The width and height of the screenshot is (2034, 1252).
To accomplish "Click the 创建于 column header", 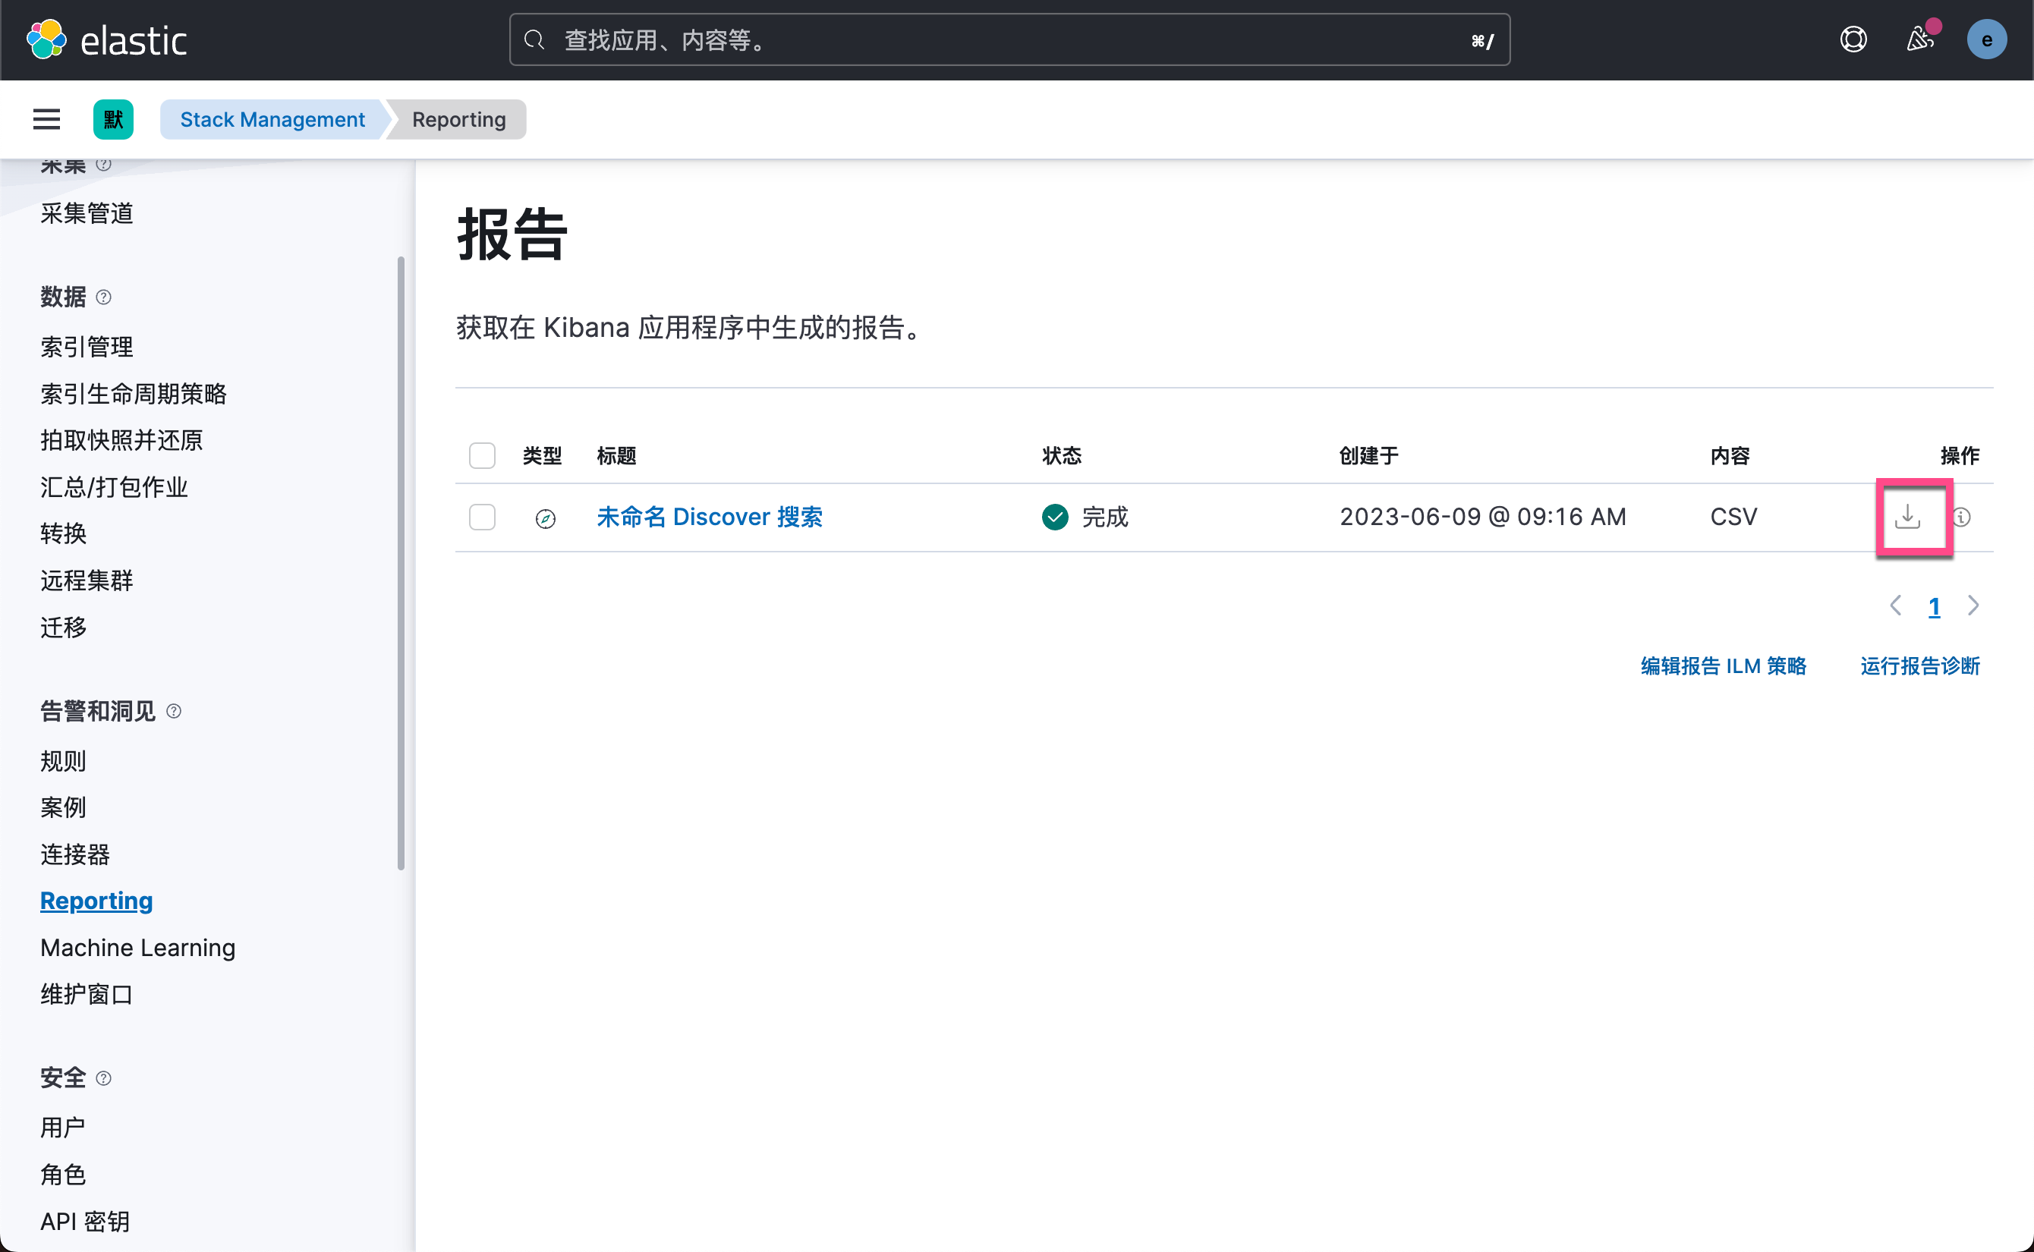I will 1369,455.
